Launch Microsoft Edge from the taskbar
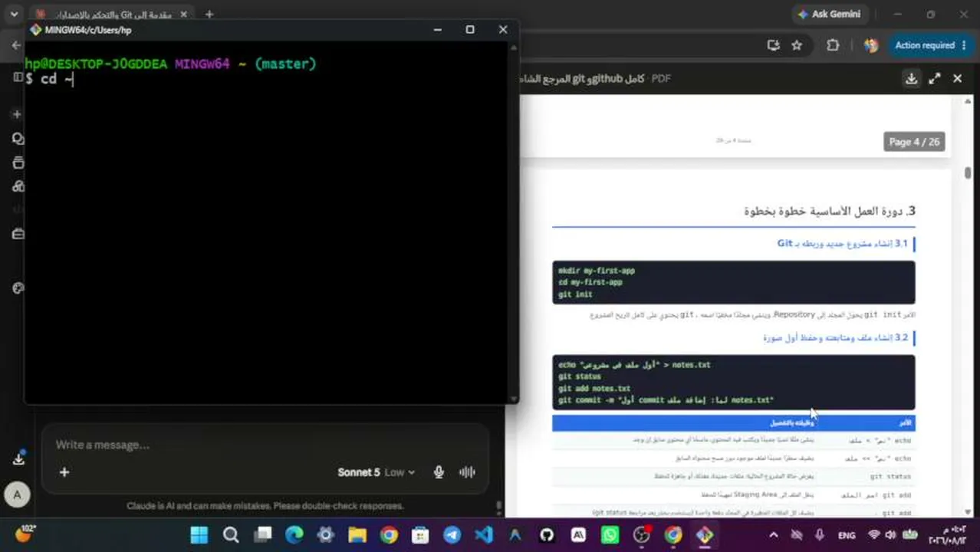980x552 pixels. point(294,535)
